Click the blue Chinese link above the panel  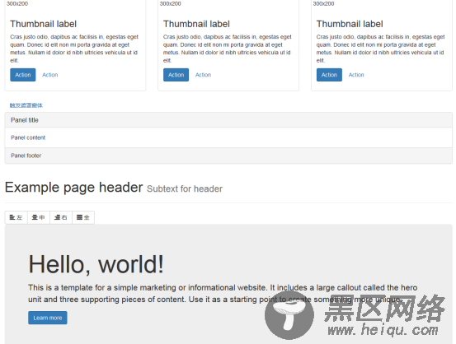[x=26, y=105]
